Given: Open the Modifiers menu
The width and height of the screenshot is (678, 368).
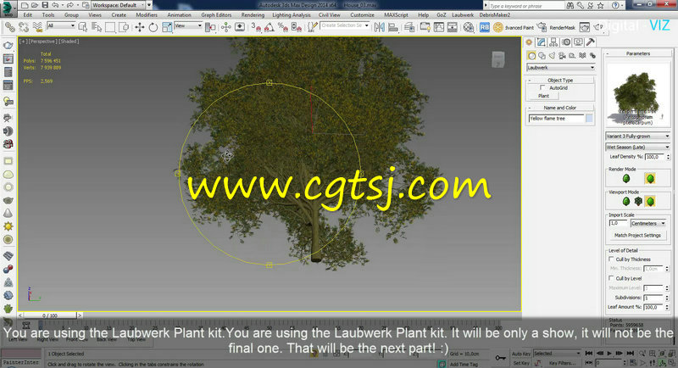Looking at the screenshot, I should coord(147,14).
